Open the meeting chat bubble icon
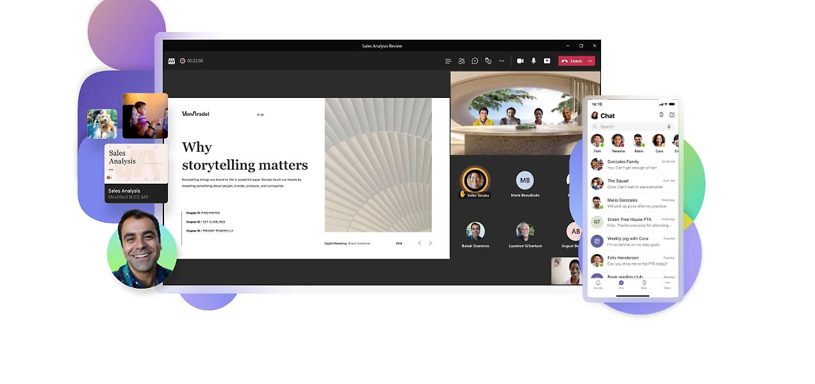This screenshot has width=815, height=384. coord(475,61)
